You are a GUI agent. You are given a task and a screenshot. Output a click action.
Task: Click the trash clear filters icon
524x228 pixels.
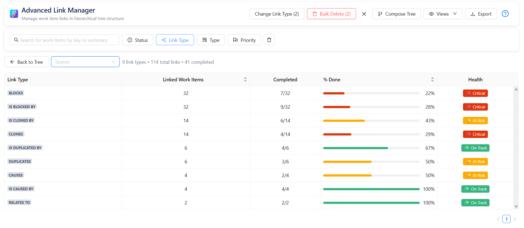pyautogui.click(x=269, y=40)
